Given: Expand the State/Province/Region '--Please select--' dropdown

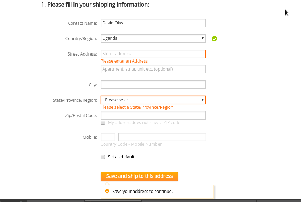Looking at the screenshot, I should coord(153,100).
